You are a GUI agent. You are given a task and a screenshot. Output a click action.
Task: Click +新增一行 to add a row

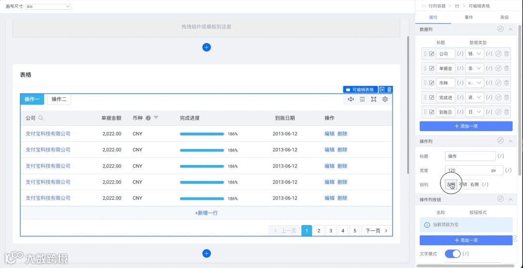[206, 213]
